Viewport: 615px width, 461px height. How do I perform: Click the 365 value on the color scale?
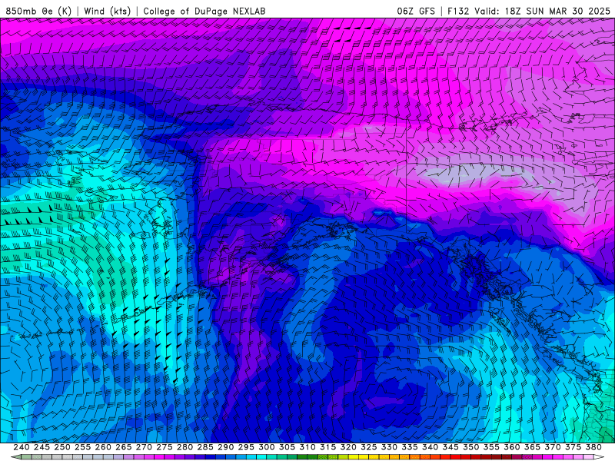[532, 447]
